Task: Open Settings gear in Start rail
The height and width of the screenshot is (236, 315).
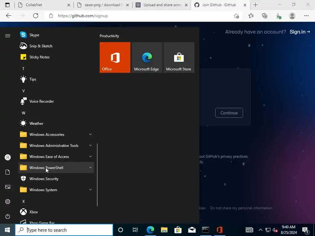Action: [x=8, y=202]
